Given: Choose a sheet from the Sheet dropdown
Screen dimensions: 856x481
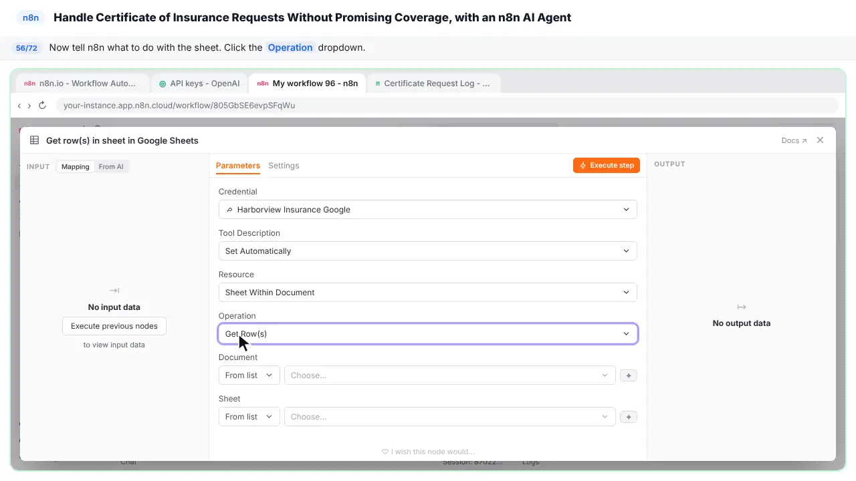Looking at the screenshot, I should [449, 417].
